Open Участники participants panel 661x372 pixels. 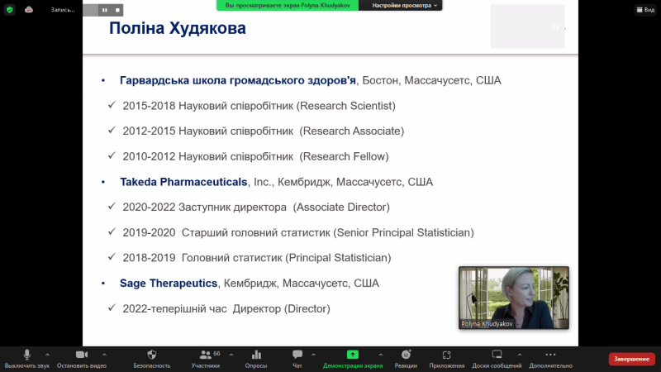(x=206, y=359)
